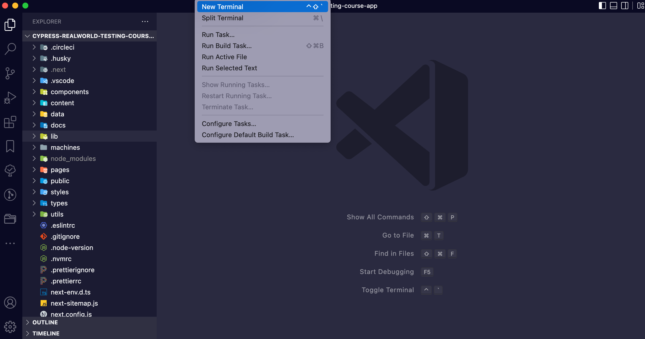Open Bookmarks view in activity bar
This screenshot has height=339, width=645.
point(10,146)
